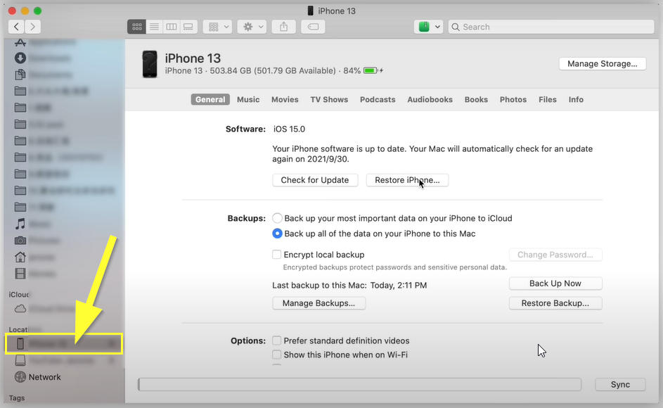Viewport: 663px width, 408px height.
Task: Choose back up to this Mac option
Action: pyautogui.click(x=277, y=234)
